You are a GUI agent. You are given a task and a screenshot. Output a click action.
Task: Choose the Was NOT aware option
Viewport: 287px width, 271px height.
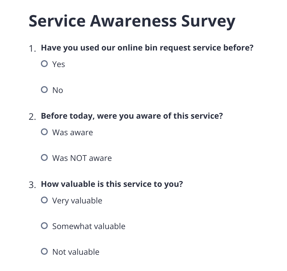(44, 157)
